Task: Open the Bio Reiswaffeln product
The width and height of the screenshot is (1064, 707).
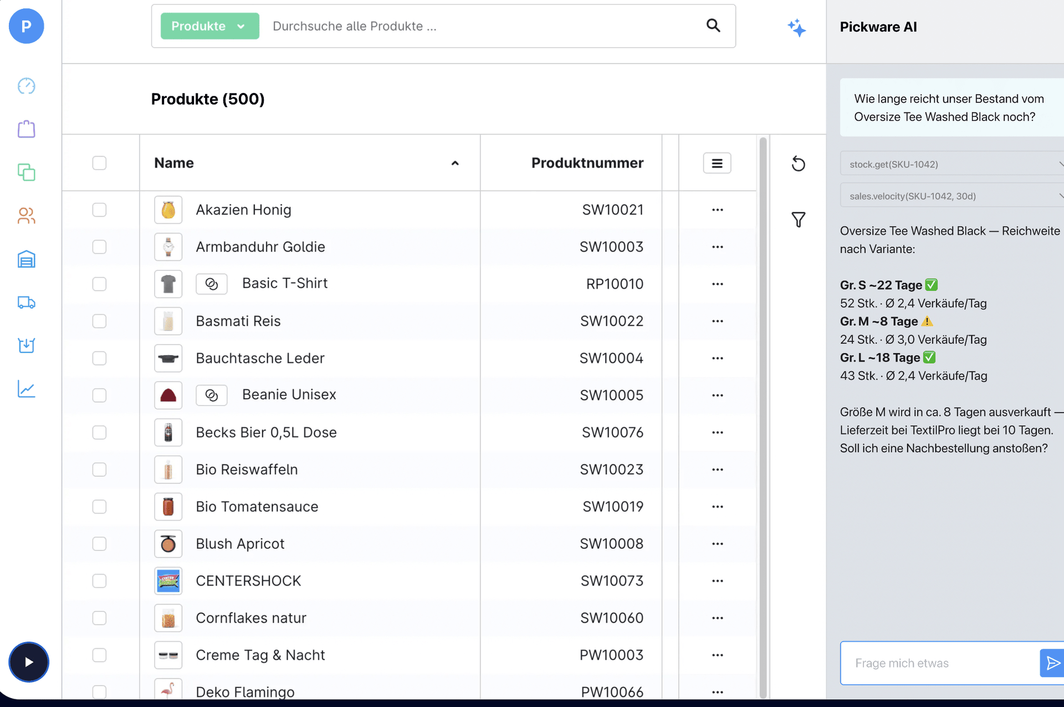Action: pos(247,469)
